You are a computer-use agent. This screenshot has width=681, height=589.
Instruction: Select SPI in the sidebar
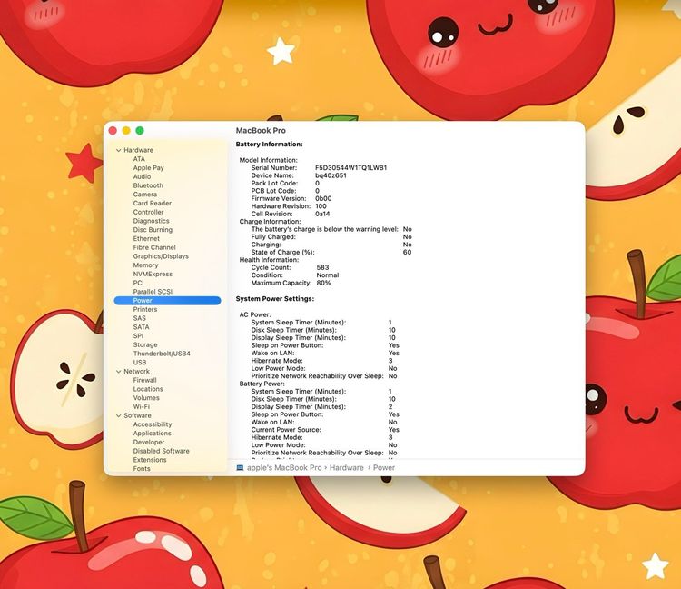(x=138, y=336)
